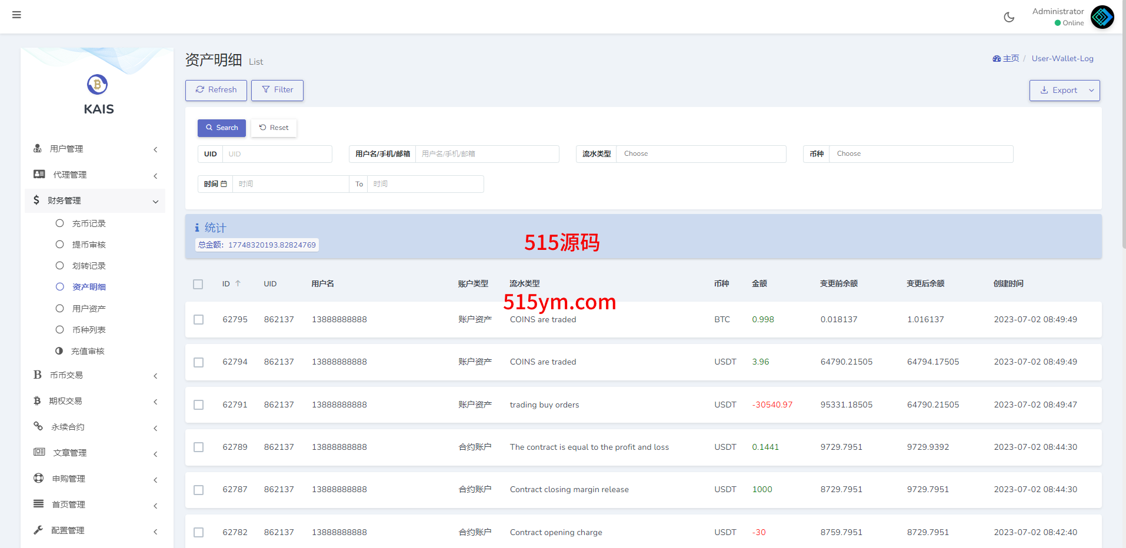
Task: Expand the 用户管理 sidebar menu
Action: coord(95,149)
